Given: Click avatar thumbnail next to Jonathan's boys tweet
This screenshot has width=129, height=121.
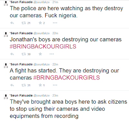Looking at the screenshot, I should (x=6, y=35).
